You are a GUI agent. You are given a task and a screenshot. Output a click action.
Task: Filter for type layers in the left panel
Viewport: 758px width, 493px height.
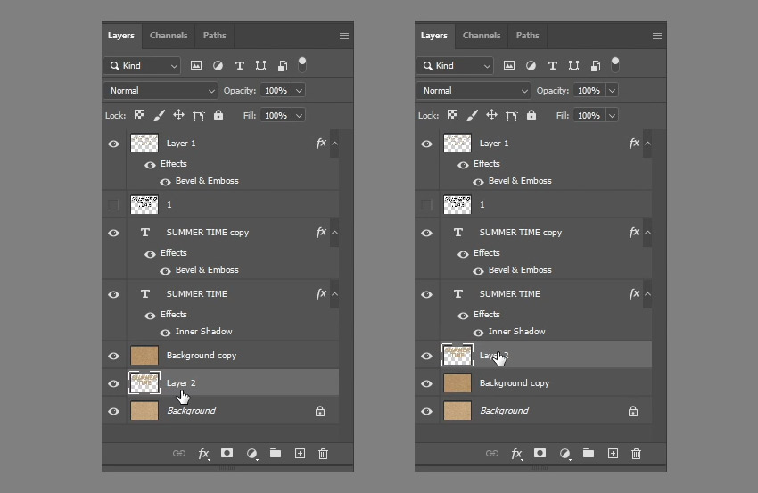pyautogui.click(x=239, y=66)
